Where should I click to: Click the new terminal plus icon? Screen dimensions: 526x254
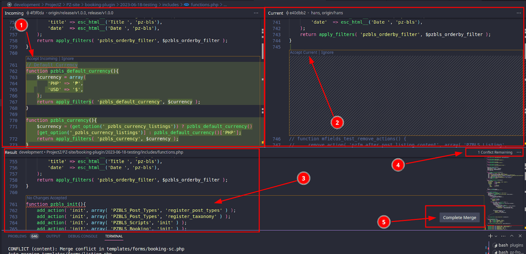click(x=490, y=236)
